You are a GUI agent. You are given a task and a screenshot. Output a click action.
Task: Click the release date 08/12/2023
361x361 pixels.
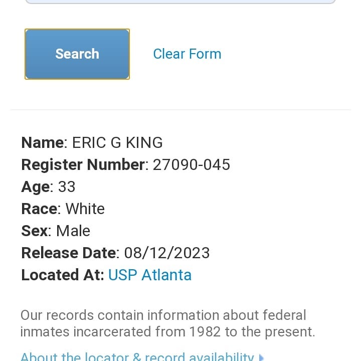167,253
